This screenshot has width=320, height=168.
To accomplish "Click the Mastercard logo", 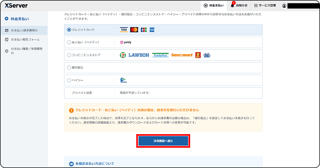I will pyautogui.click(x=134, y=30).
